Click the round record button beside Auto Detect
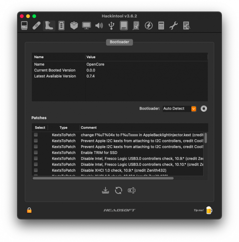 [204, 109]
